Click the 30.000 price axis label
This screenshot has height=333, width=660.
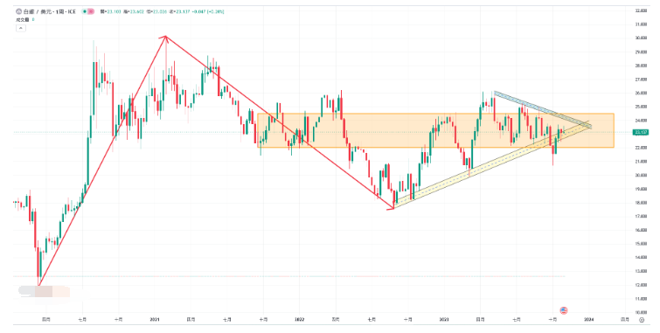coord(641,38)
